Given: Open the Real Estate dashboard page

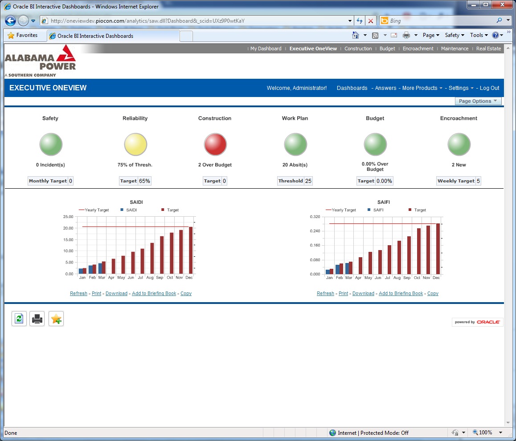Looking at the screenshot, I should [x=488, y=49].
